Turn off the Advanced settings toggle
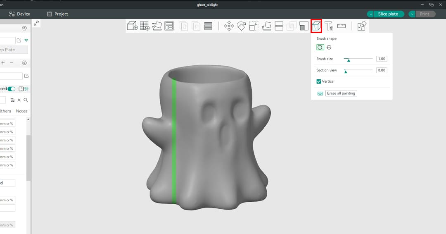The image size is (446, 234). click(x=11, y=89)
